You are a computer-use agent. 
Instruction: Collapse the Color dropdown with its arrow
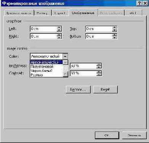tap(65, 56)
